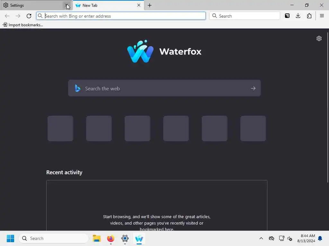Click the network tray icon
The height and width of the screenshot is (246, 329).
[x=281, y=238]
